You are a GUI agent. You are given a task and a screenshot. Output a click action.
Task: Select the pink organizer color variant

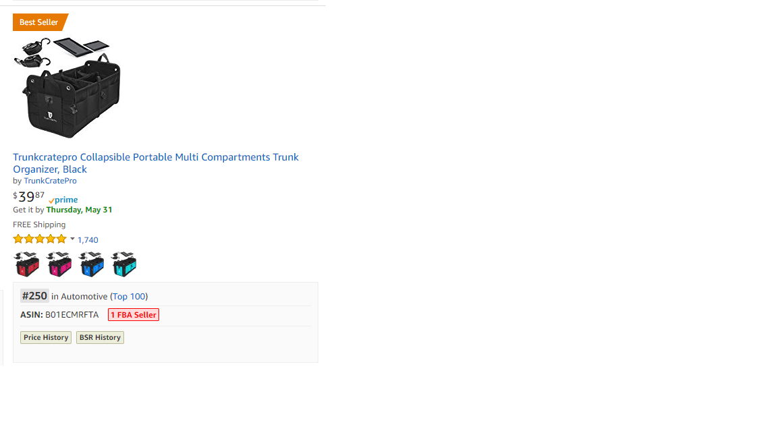[x=59, y=264]
